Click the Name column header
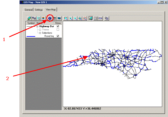The height and width of the screenshot is (117, 168). tap(45, 23)
